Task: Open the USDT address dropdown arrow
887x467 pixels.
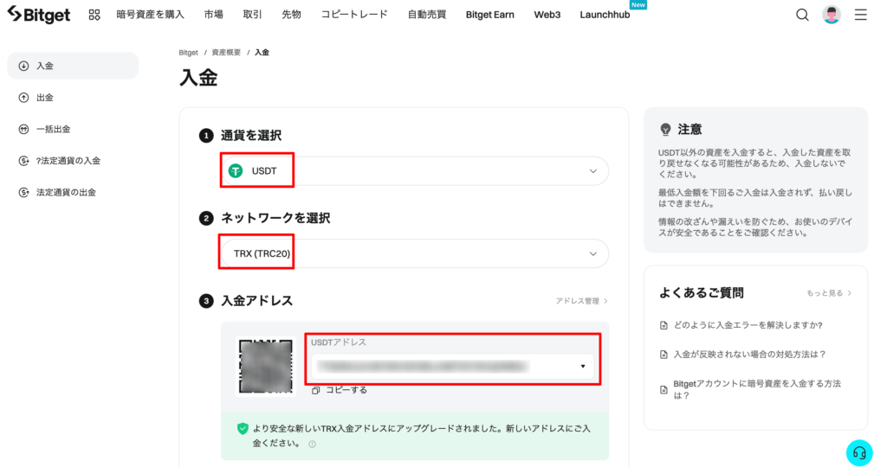Action: [583, 367]
